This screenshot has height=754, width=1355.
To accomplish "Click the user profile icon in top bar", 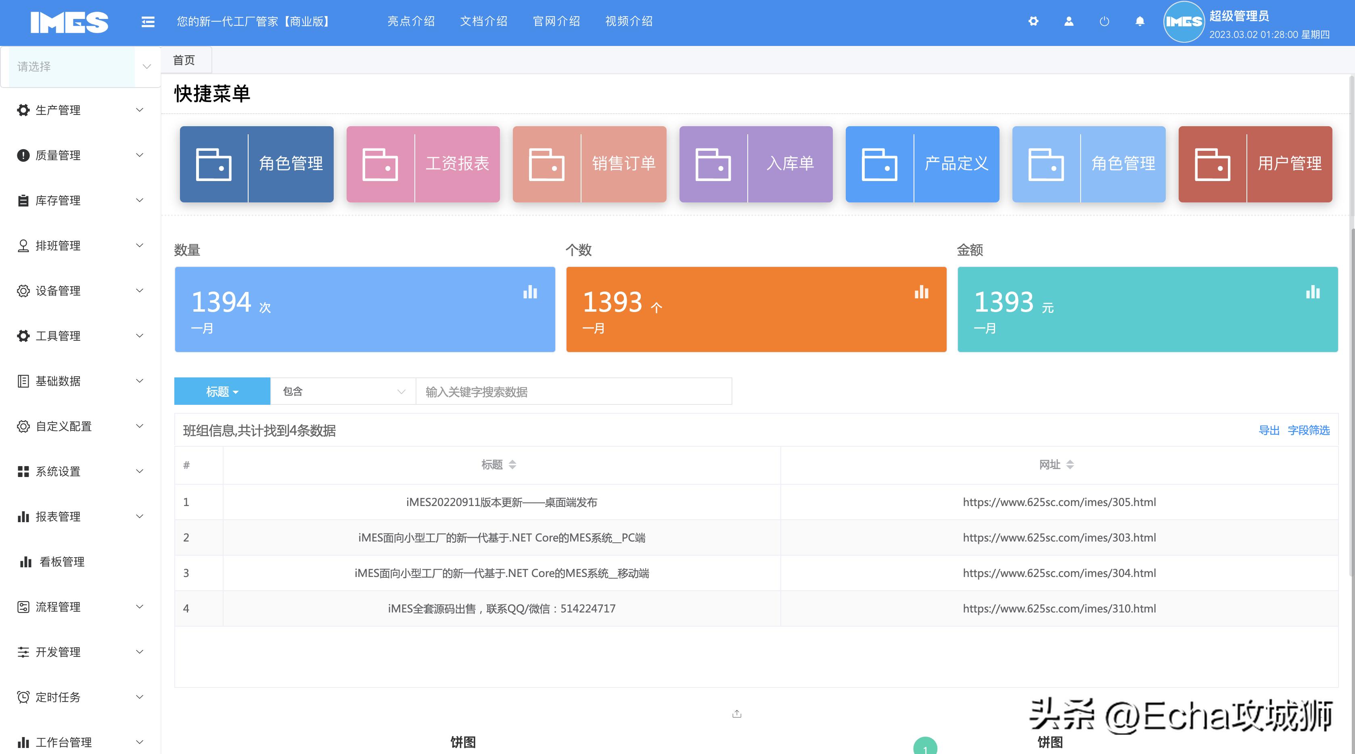I will pos(1069,21).
